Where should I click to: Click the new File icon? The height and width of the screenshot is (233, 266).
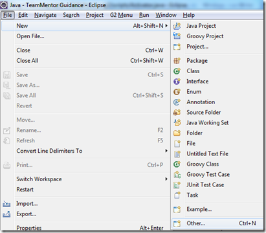177,144
